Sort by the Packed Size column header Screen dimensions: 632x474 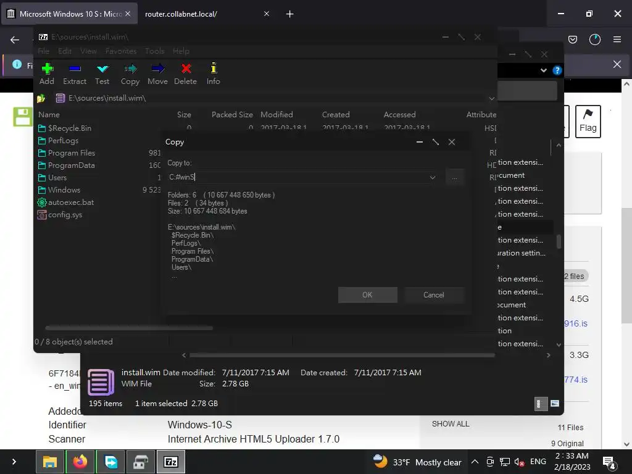[232, 115]
